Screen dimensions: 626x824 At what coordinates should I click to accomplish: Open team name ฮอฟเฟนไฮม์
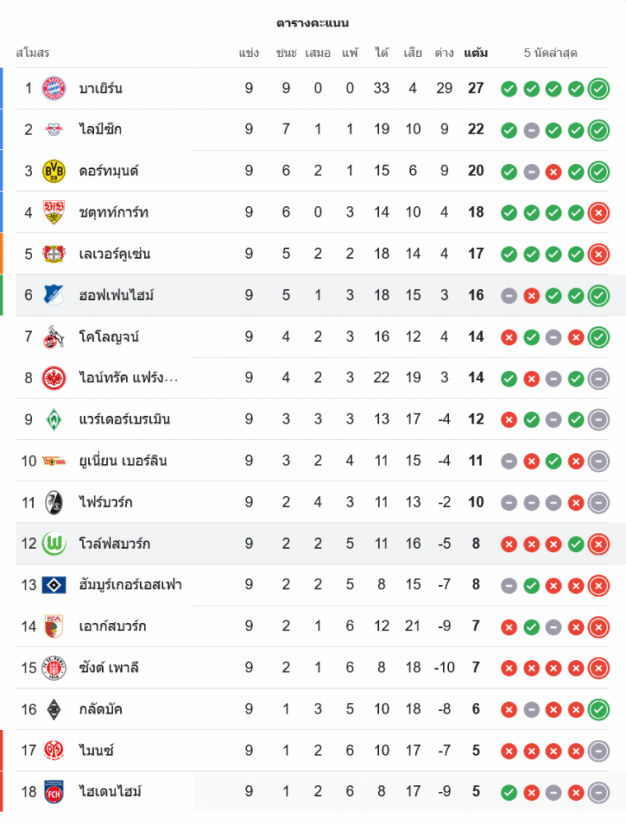tap(116, 295)
